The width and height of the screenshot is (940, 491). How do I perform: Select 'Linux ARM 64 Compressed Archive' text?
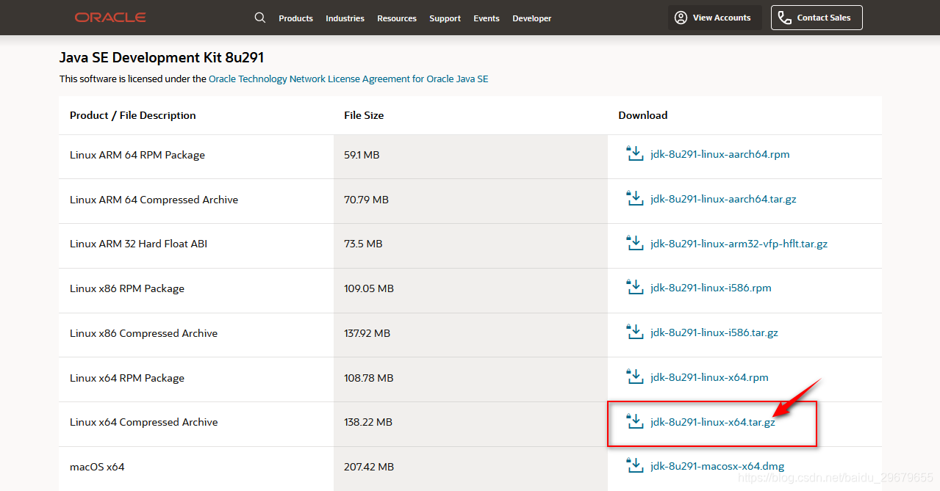[154, 200]
